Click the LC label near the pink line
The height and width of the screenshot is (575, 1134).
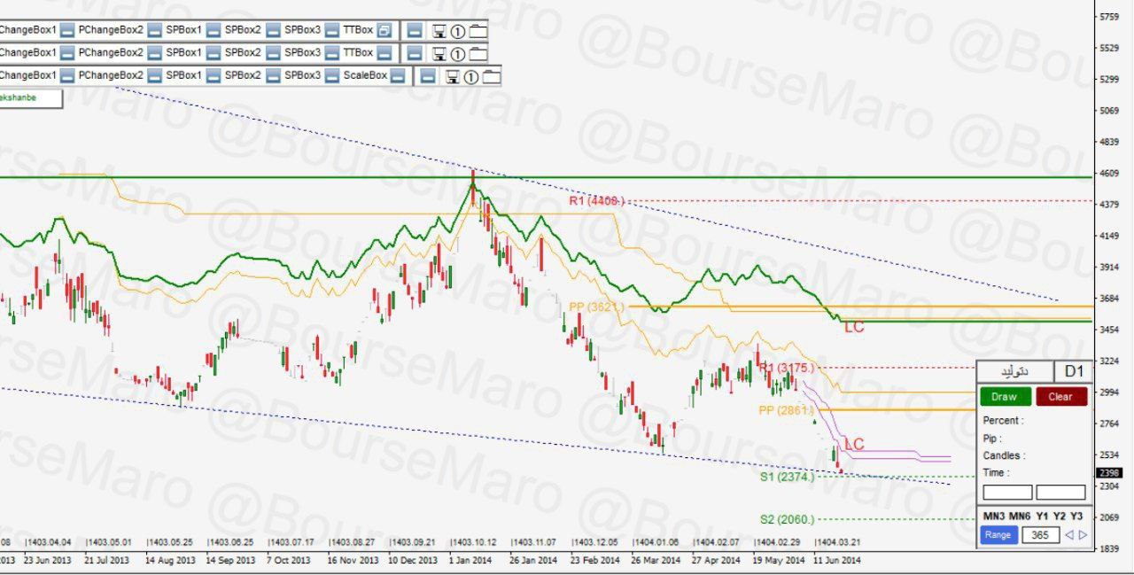854,444
